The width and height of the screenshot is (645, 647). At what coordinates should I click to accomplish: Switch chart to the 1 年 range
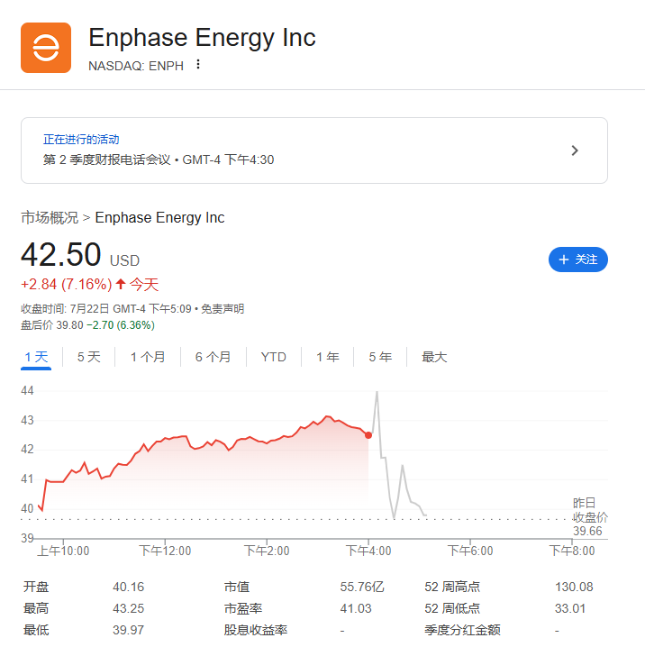pos(328,357)
